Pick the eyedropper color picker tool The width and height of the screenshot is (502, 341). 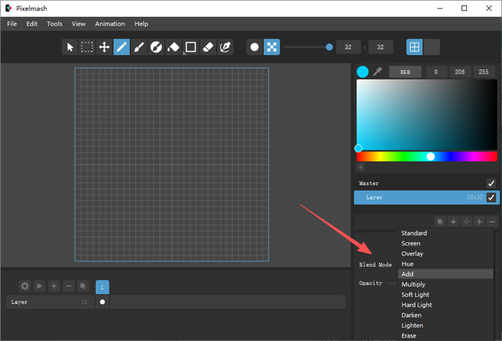coord(378,71)
